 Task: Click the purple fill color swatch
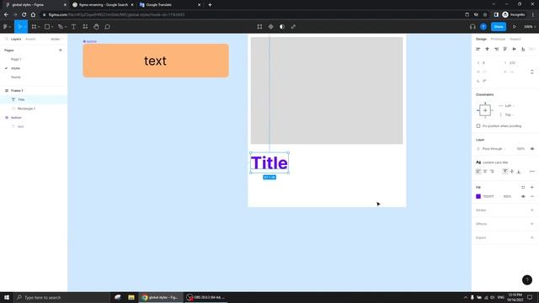pos(478,196)
